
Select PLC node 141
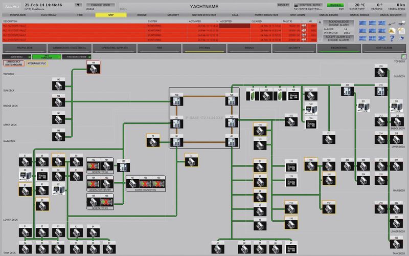tap(58, 118)
